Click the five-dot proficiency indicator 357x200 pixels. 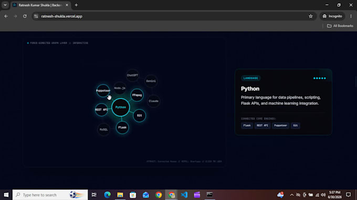tap(319, 78)
